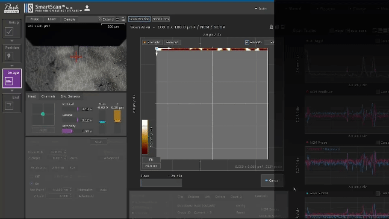Switch to the Channels tab
This screenshot has height=219, width=389.
tap(48, 96)
